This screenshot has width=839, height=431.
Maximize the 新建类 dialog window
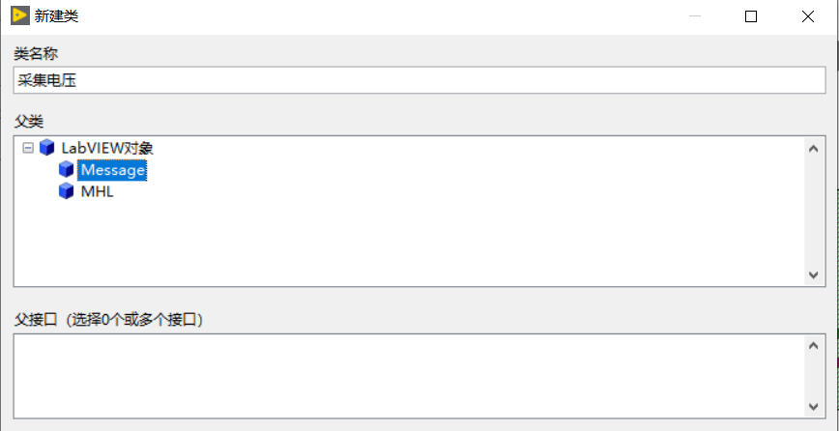pos(751,16)
